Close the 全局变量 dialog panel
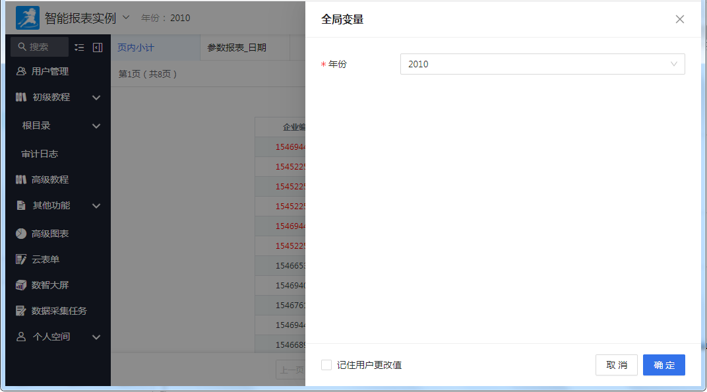 tap(680, 19)
